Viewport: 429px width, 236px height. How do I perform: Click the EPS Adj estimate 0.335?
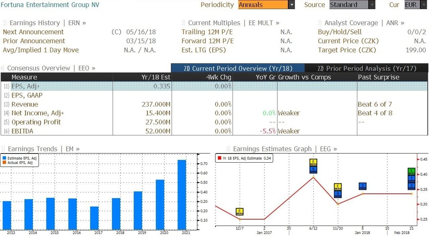(162, 86)
